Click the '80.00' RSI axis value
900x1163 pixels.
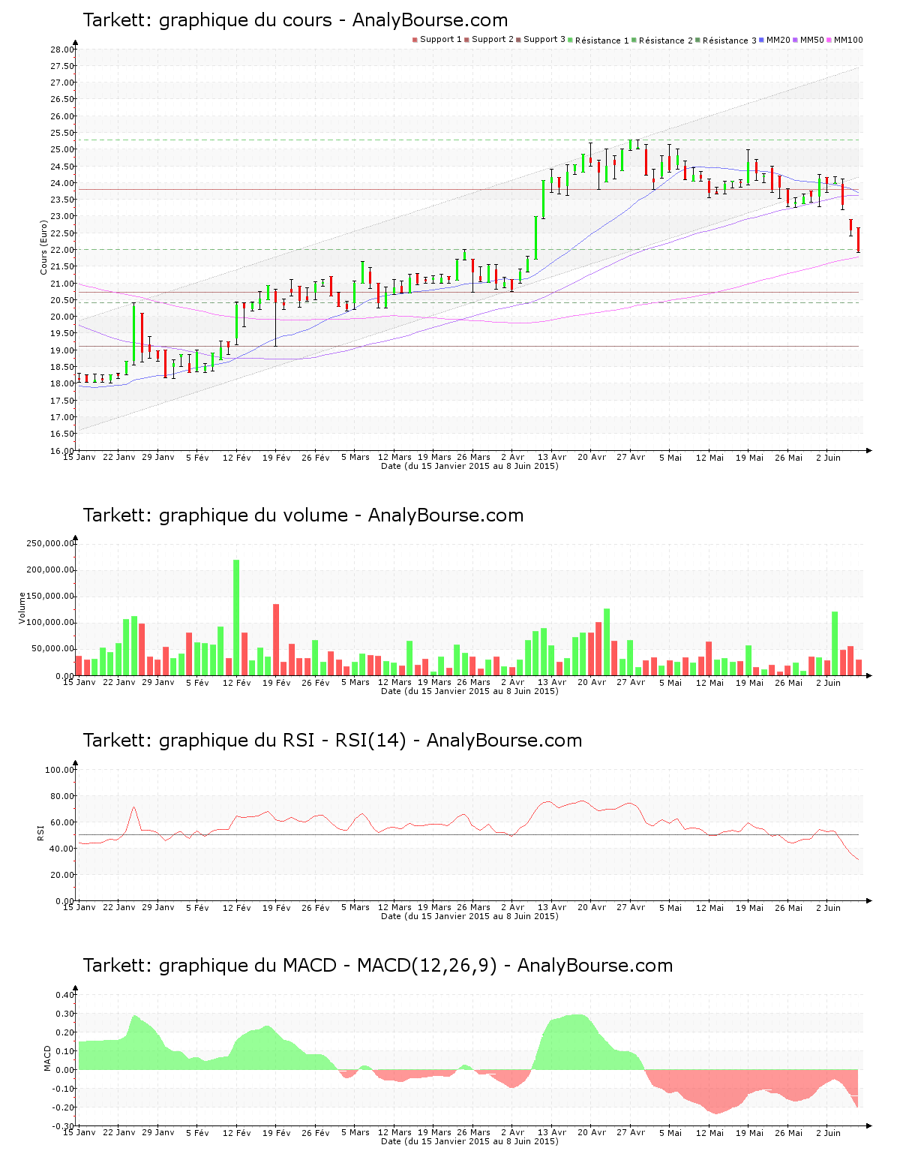(62, 796)
